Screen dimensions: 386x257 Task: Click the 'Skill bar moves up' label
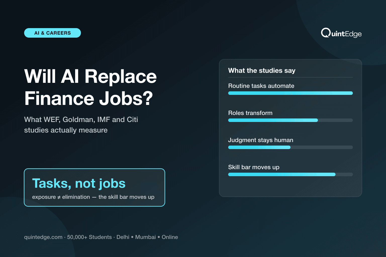pyautogui.click(x=254, y=167)
